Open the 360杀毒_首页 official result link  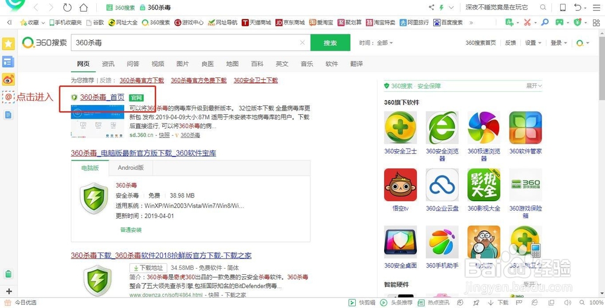(102, 97)
